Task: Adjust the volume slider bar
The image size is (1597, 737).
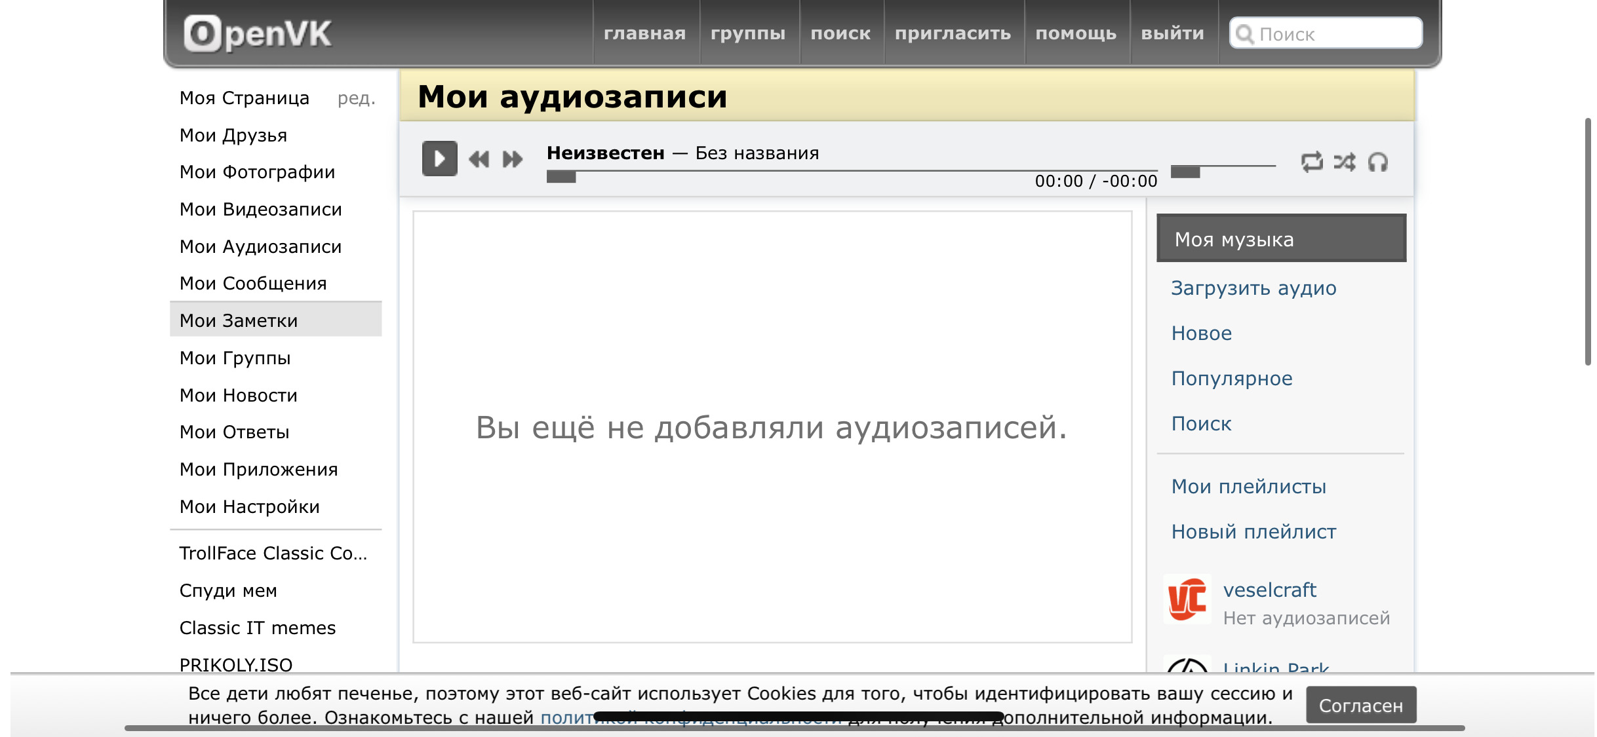Action: [x=1223, y=168]
